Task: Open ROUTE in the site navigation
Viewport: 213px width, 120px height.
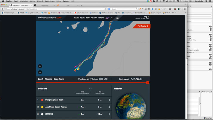Action: pos(82,18)
